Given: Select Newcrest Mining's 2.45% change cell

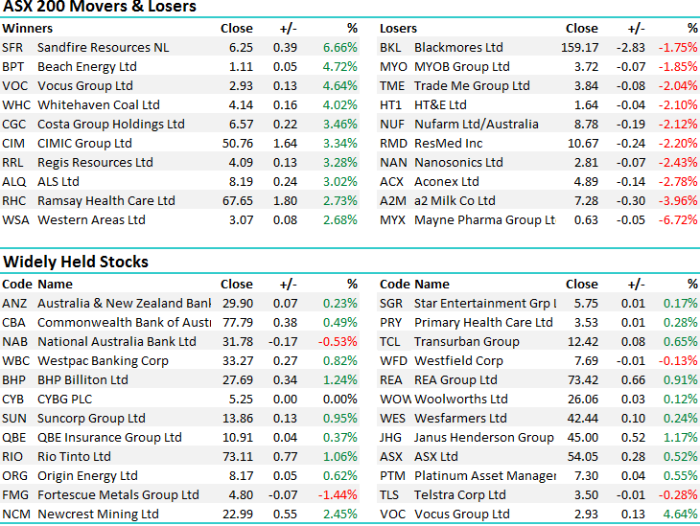Looking at the screenshot, I should (x=339, y=515).
